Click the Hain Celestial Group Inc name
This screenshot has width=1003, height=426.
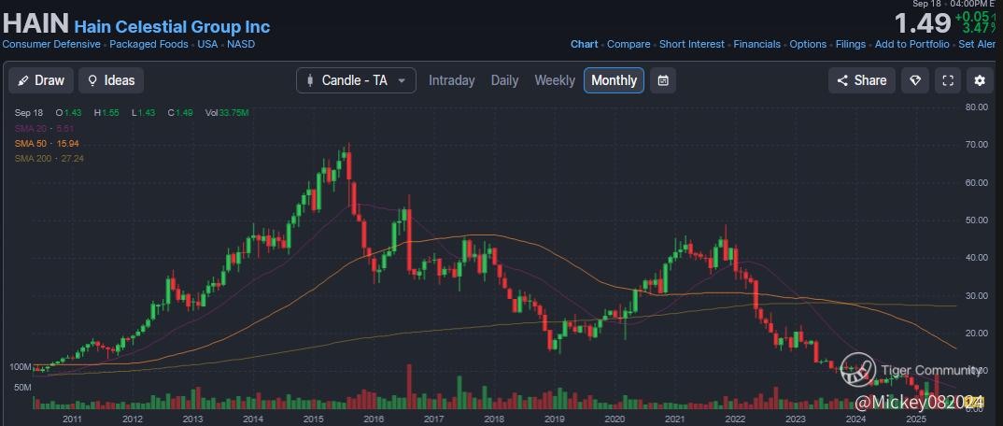pyautogui.click(x=172, y=27)
